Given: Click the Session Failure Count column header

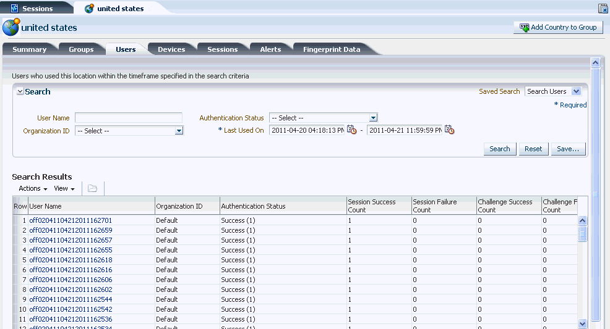Looking at the screenshot, I should click(x=444, y=206).
